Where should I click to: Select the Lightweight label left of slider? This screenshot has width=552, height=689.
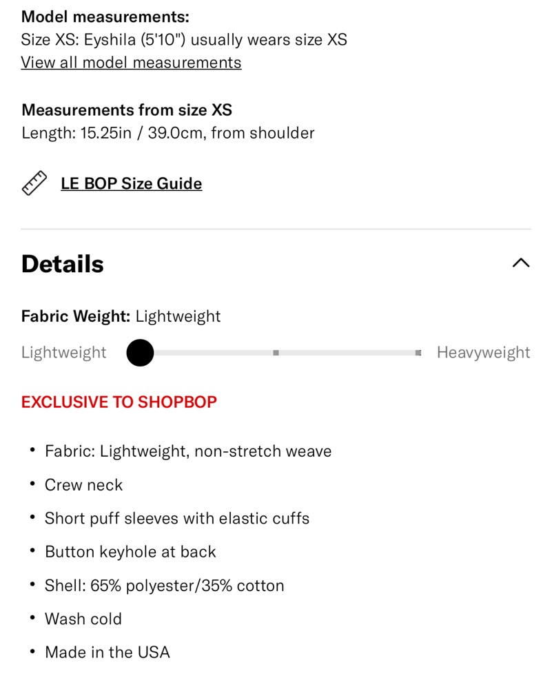(63, 352)
